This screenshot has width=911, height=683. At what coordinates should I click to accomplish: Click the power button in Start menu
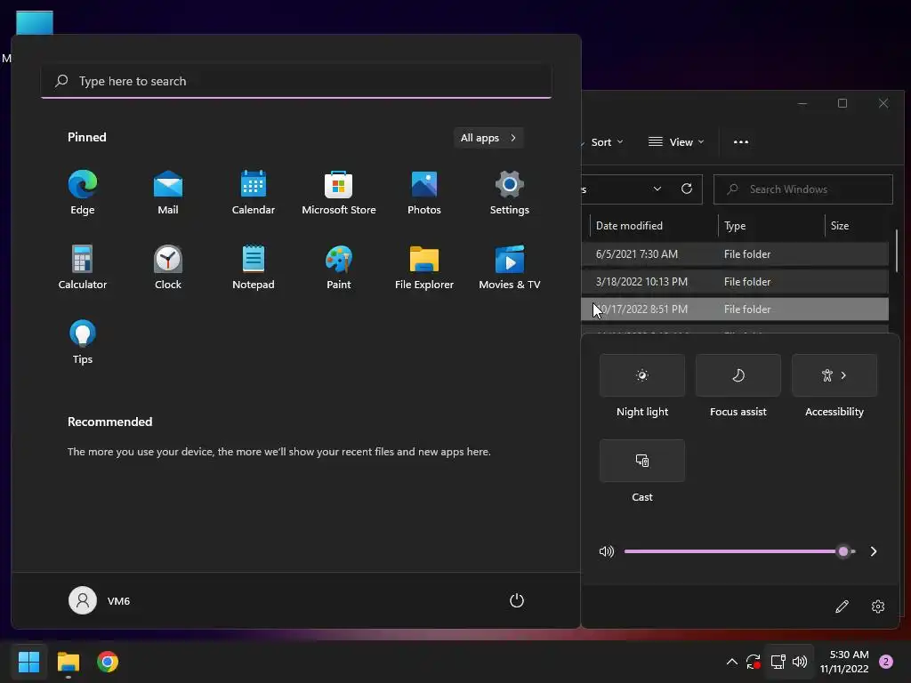[x=517, y=600]
